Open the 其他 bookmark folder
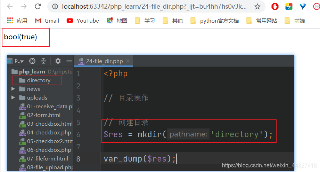This screenshot has height=172, width=320. click(x=173, y=21)
